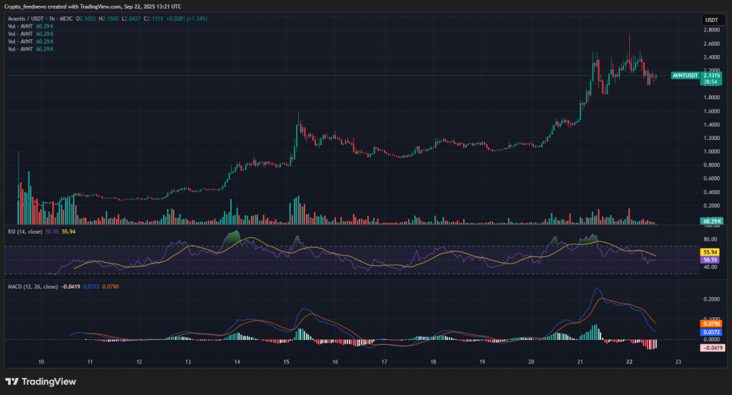The width and height of the screenshot is (732, 395).
Task: Open the MACD (12, 26, close) indicator legend
Action: point(34,286)
